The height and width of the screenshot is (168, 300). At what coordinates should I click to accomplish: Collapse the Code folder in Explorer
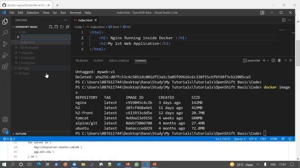21,32
